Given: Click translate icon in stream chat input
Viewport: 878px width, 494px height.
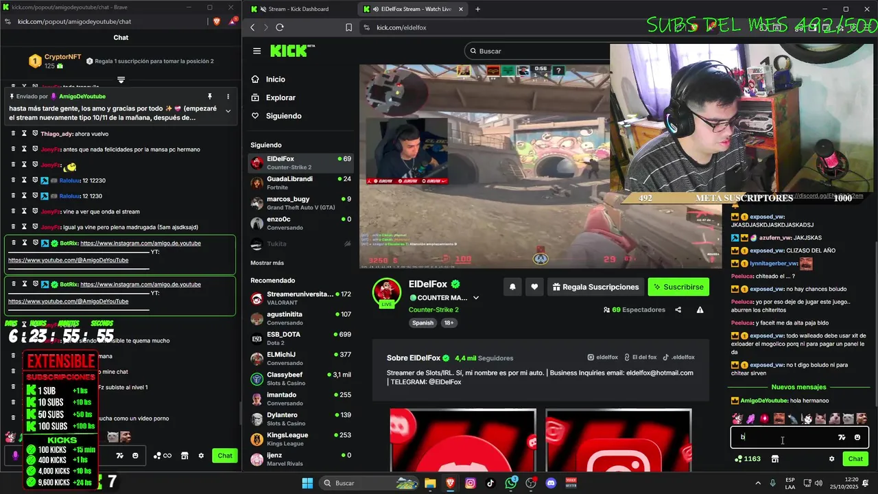Looking at the screenshot, I should point(842,437).
